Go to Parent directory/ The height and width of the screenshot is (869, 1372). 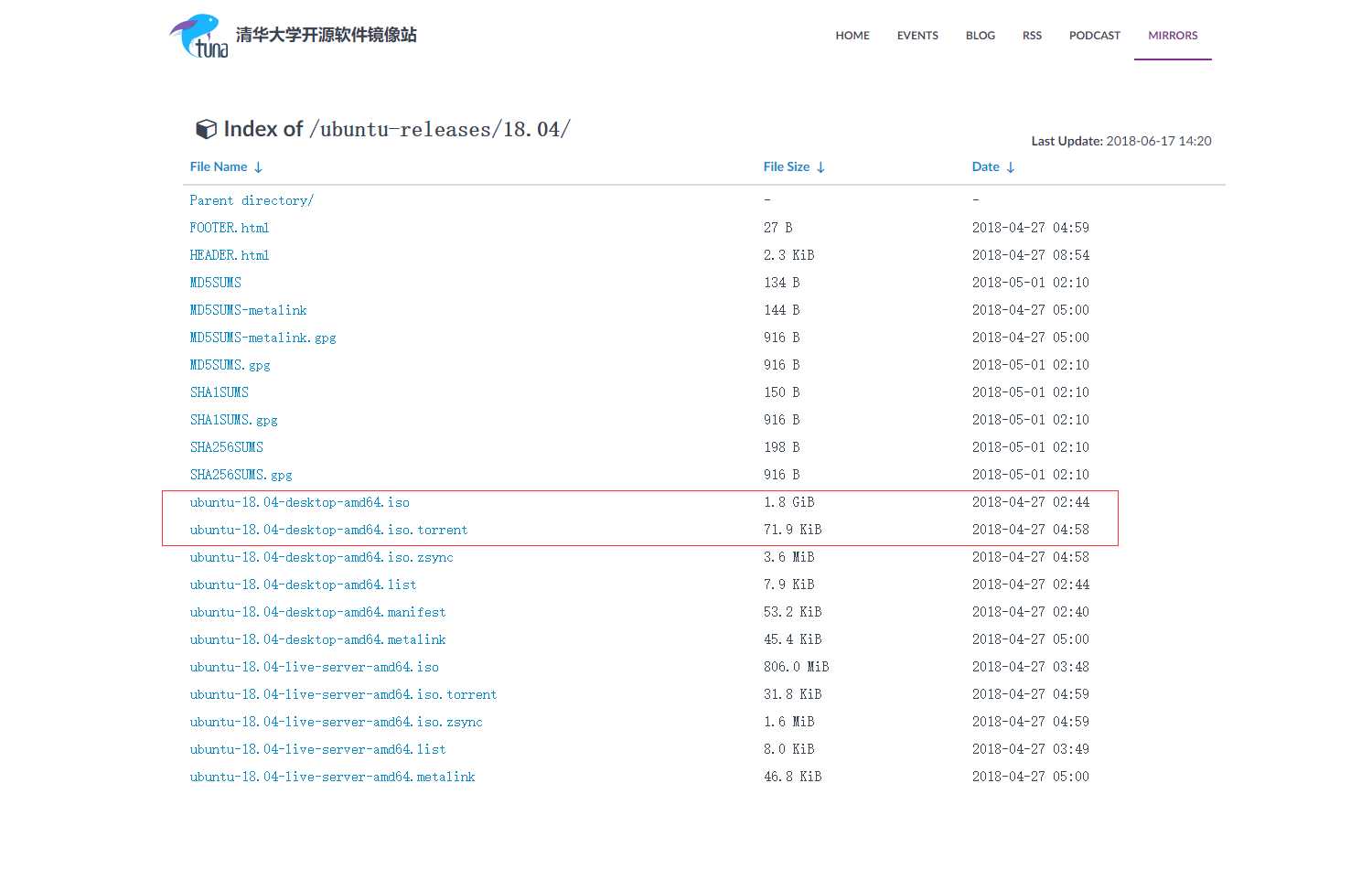coord(252,200)
